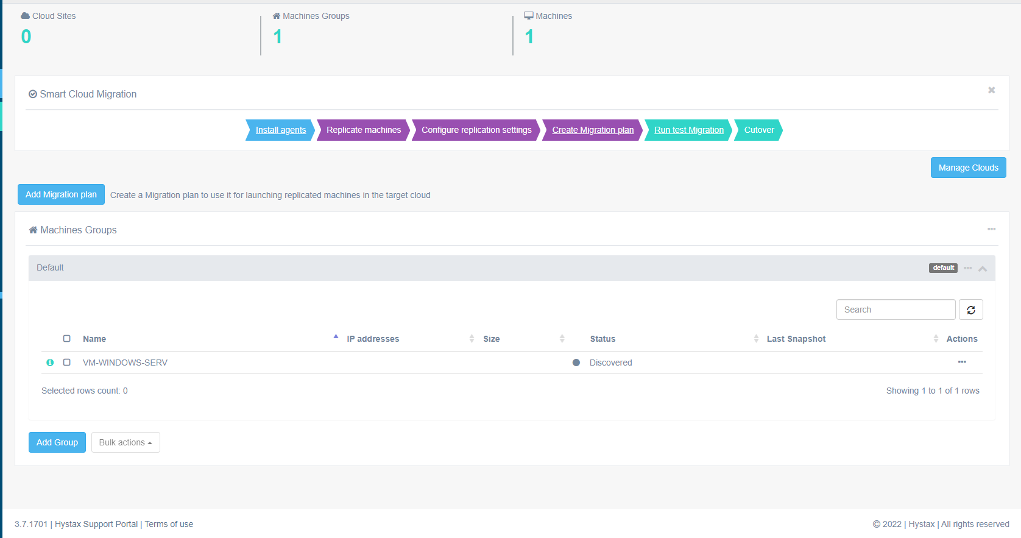Select the Install agents step
1021x538 pixels.
pos(281,130)
